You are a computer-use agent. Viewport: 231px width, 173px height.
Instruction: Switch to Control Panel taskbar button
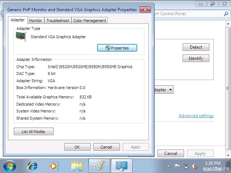pos(122,166)
